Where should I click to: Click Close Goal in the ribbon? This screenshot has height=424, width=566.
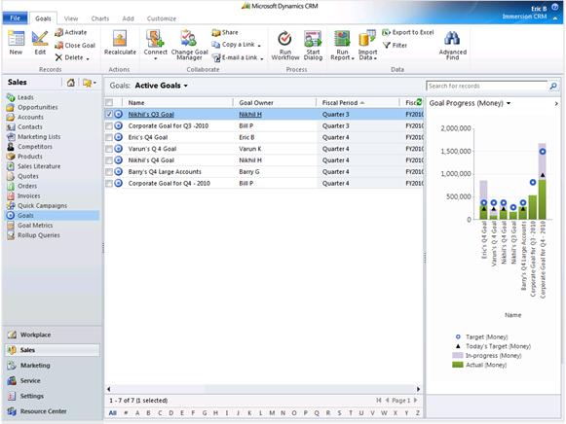[x=75, y=45]
